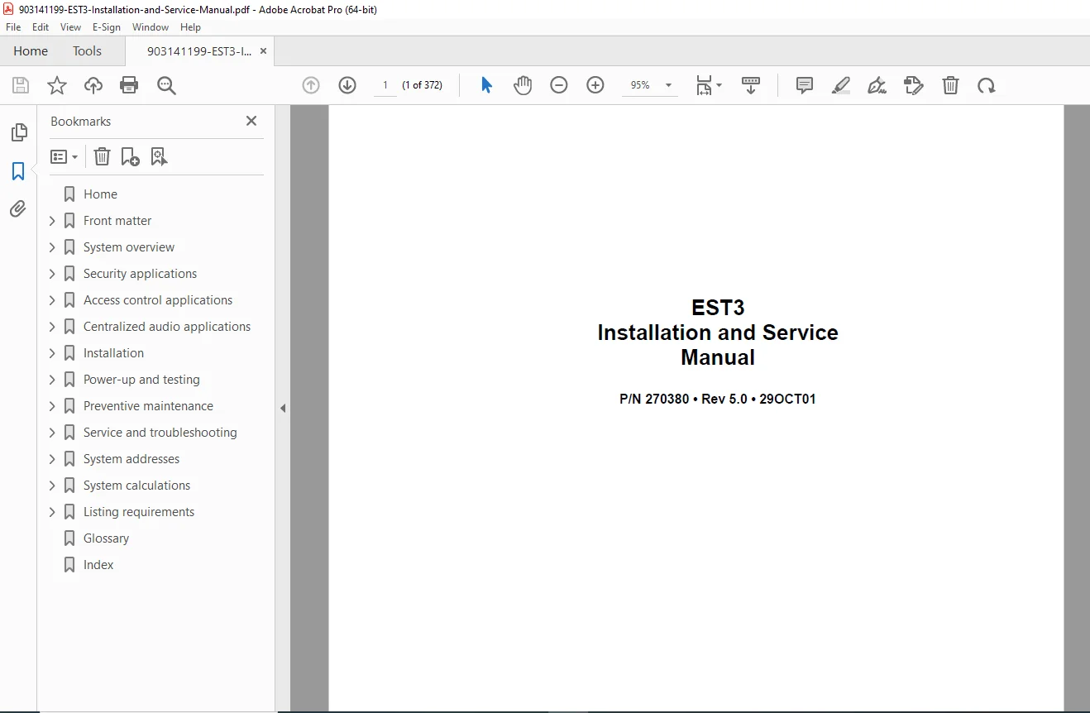Open the Find text magnifier tool
This screenshot has width=1090, height=713.
(x=166, y=85)
